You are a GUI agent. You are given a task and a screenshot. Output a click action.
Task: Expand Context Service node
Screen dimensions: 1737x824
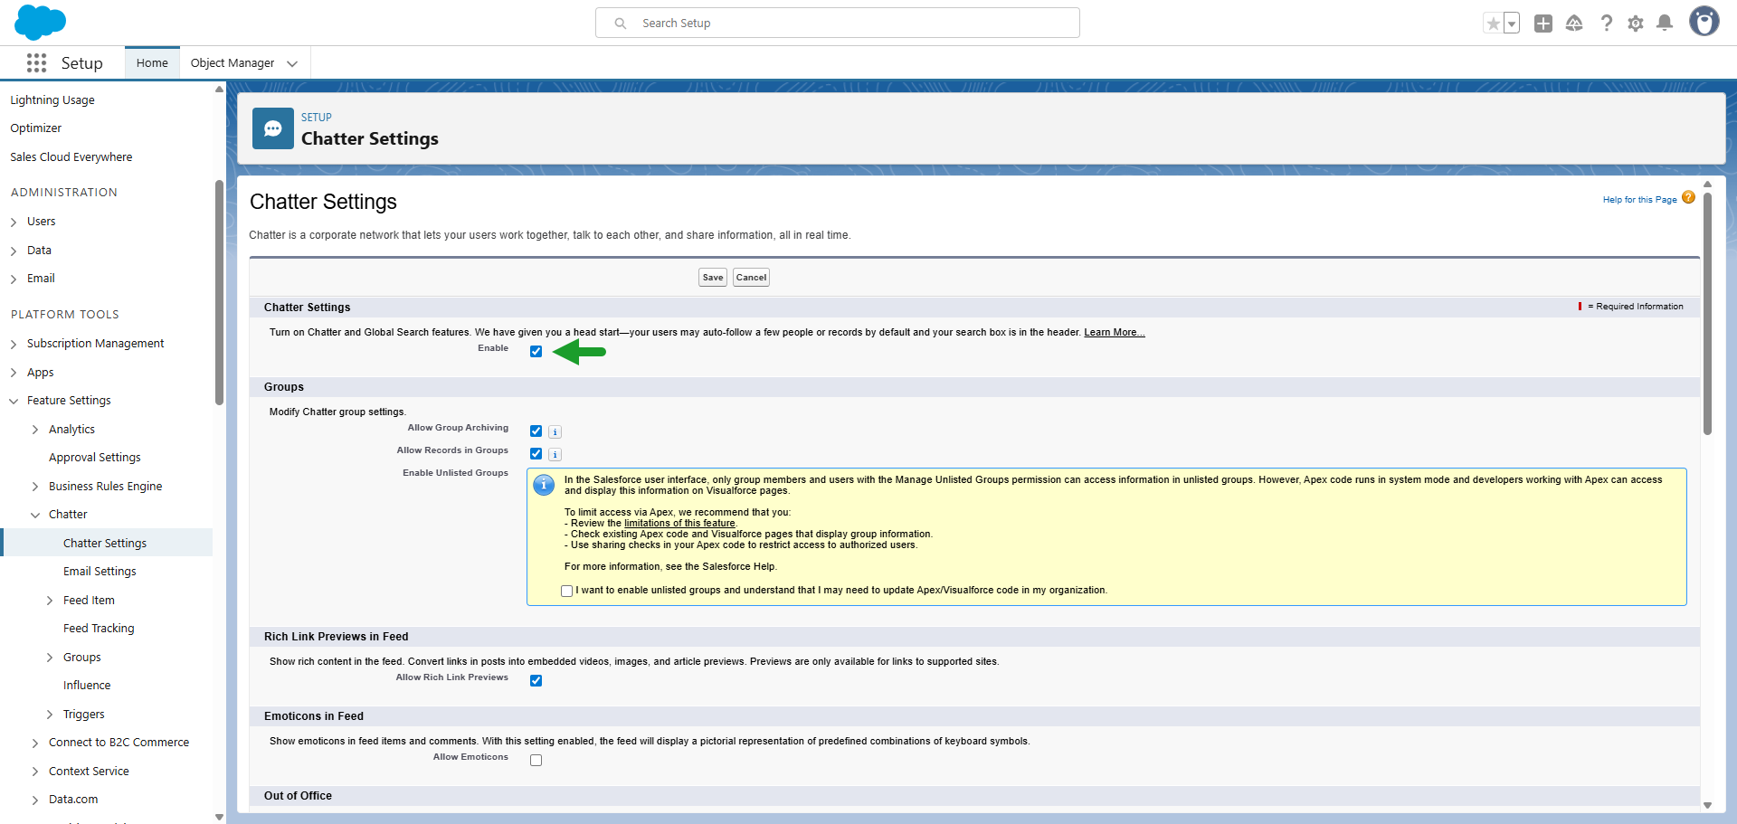click(35, 772)
